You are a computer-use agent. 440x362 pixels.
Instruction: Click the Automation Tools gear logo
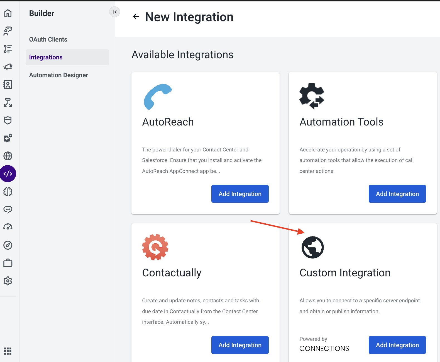click(312, 96)
